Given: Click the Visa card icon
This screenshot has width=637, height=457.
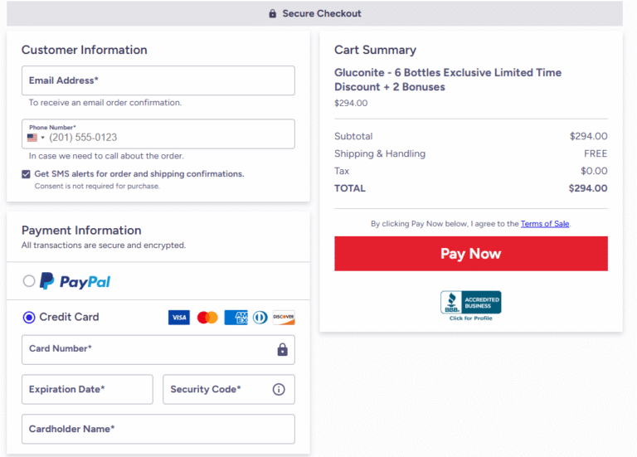Looking at the screenshot, I should 178,318.
